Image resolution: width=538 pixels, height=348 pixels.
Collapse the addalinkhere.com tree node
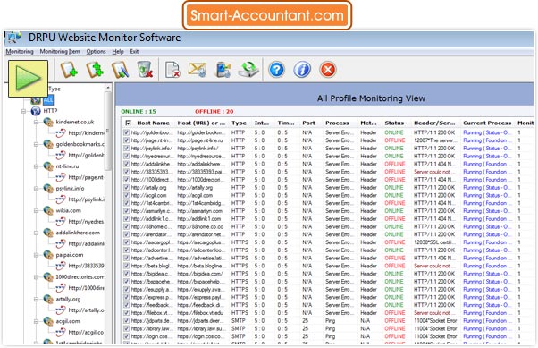pos(36,233)
